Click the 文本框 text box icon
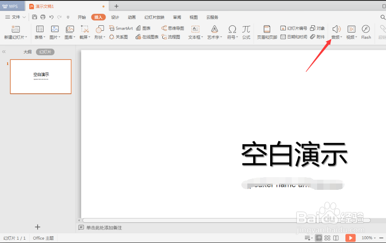Screen dimensions: 386x243 pyautogui.click(x=195, y=29)
